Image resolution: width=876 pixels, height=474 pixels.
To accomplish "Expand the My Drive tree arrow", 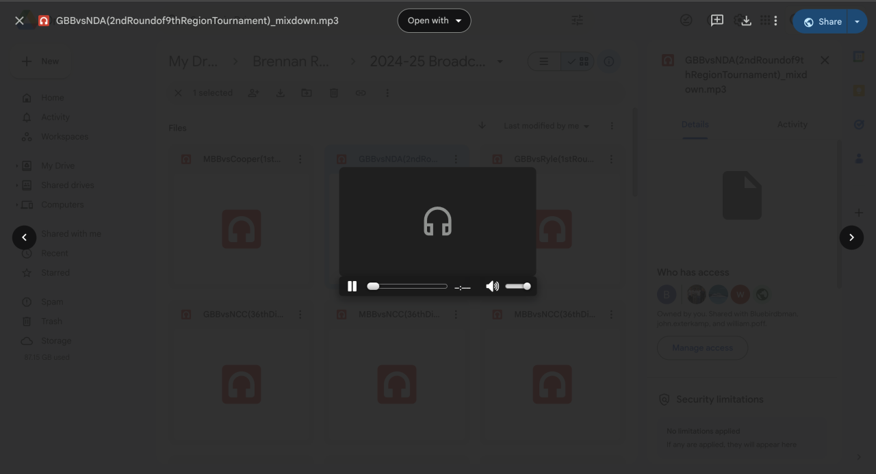I will [x=17, y=166].
